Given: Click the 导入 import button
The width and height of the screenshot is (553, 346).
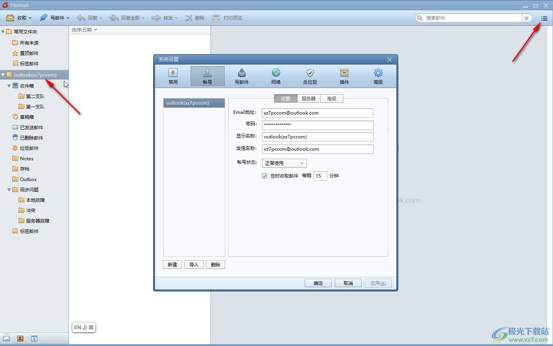Looking at the screenshot, I should [194, 264].
